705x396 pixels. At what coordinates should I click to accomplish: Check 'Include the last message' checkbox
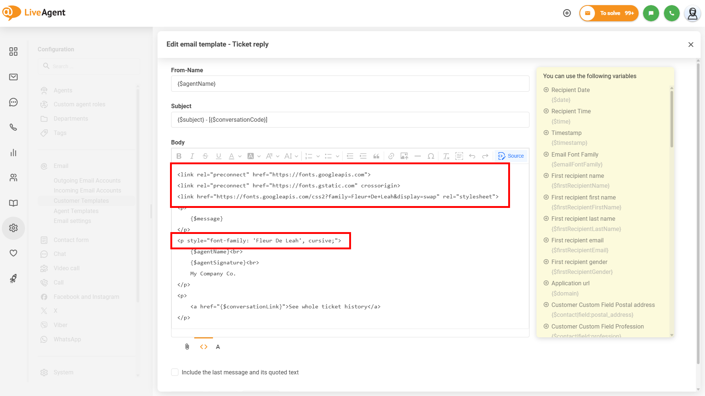pos(175,372)
